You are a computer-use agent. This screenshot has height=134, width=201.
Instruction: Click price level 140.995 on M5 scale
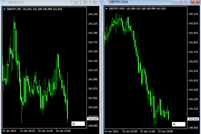93,126
